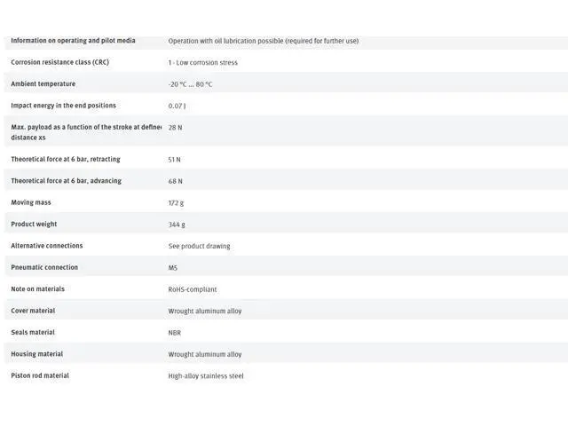Click the "Impact energy in the end positions" label

63,106
